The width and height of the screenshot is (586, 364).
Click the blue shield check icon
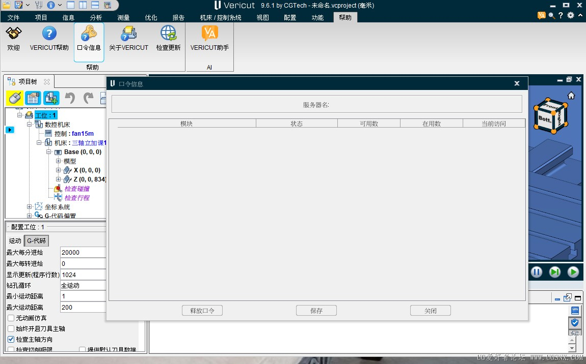click(x=575, y=322)
